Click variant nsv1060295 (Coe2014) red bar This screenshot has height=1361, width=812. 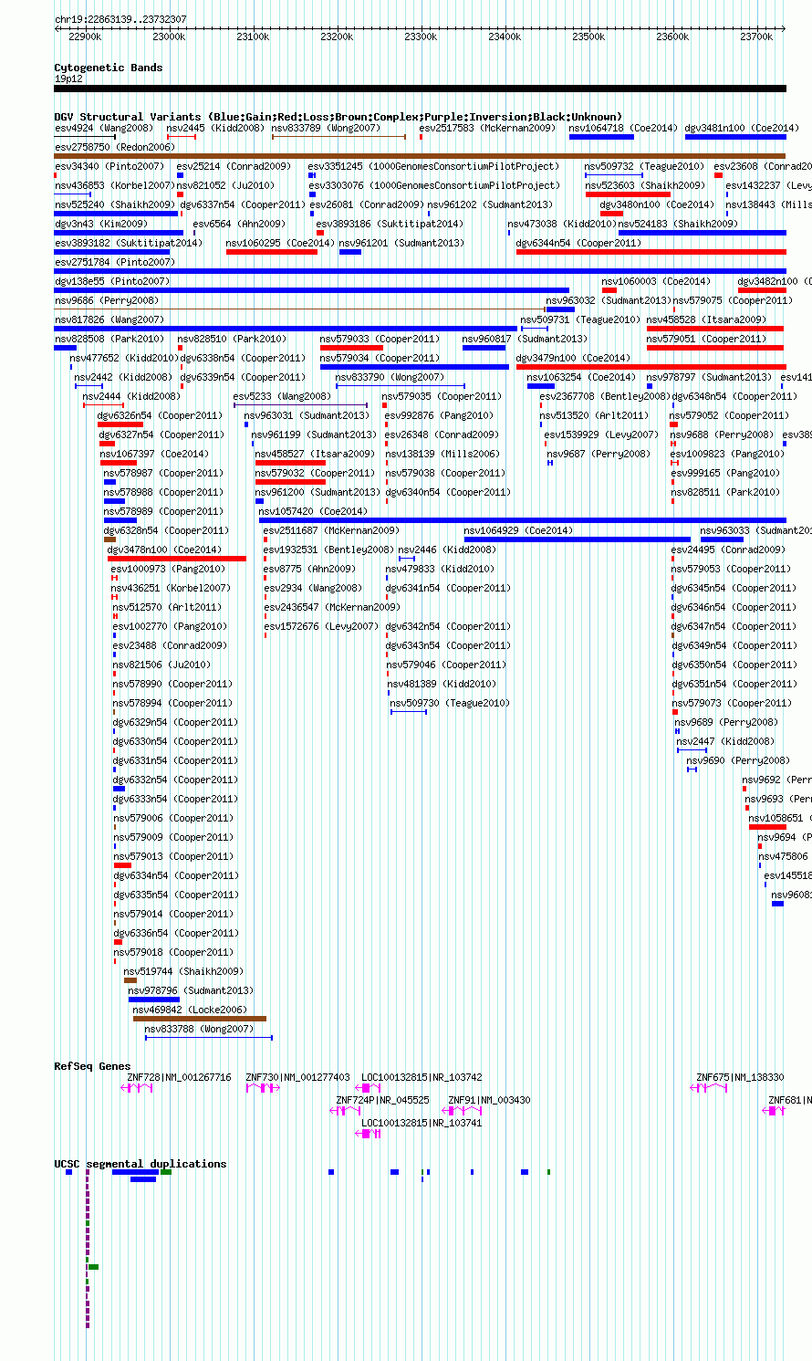click(272, 252)
